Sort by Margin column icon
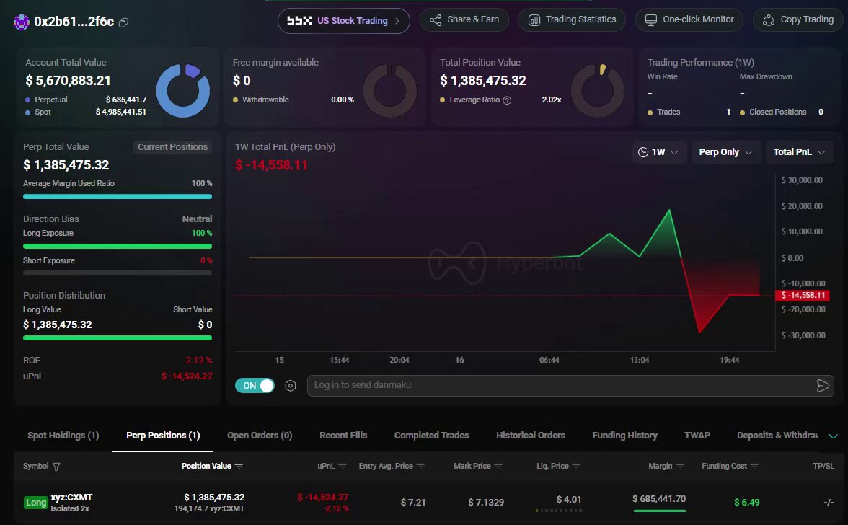The image size is (848, 525). [681, 467]
